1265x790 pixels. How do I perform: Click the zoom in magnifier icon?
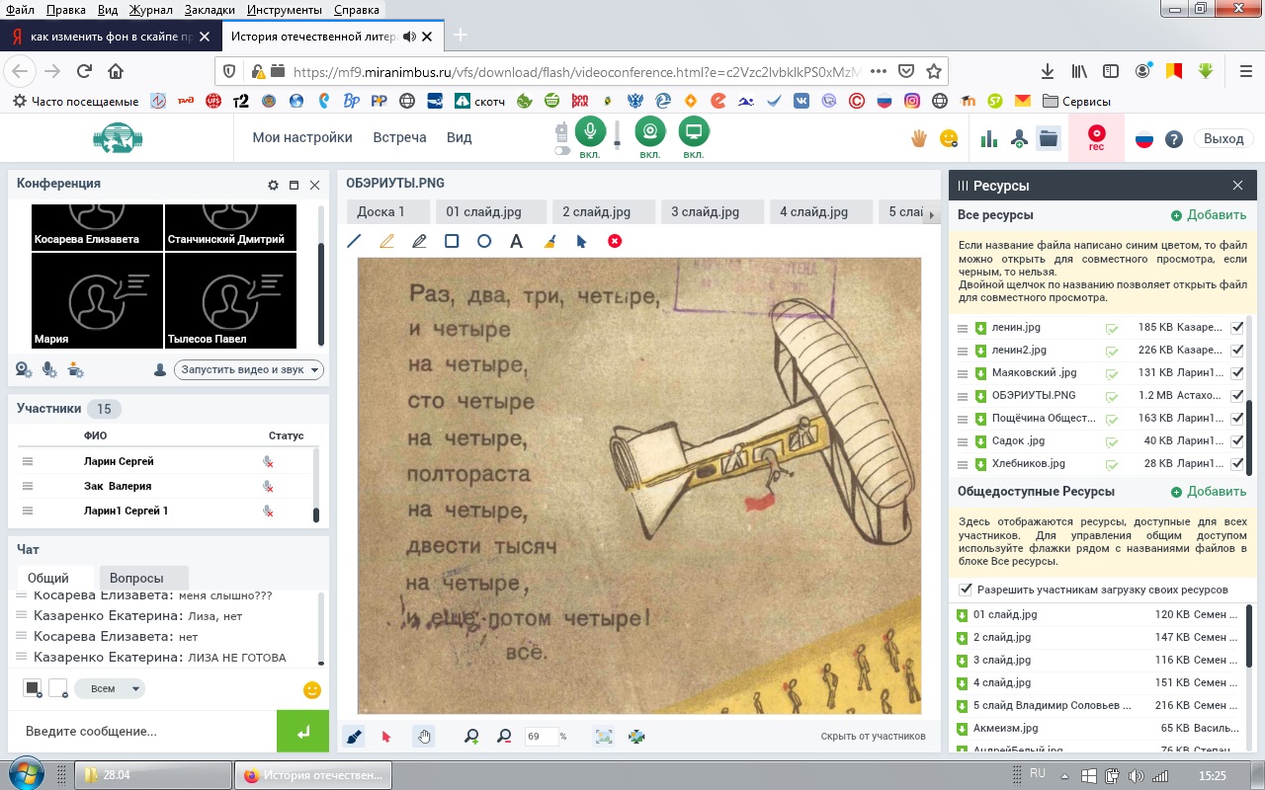coord(471,736)
